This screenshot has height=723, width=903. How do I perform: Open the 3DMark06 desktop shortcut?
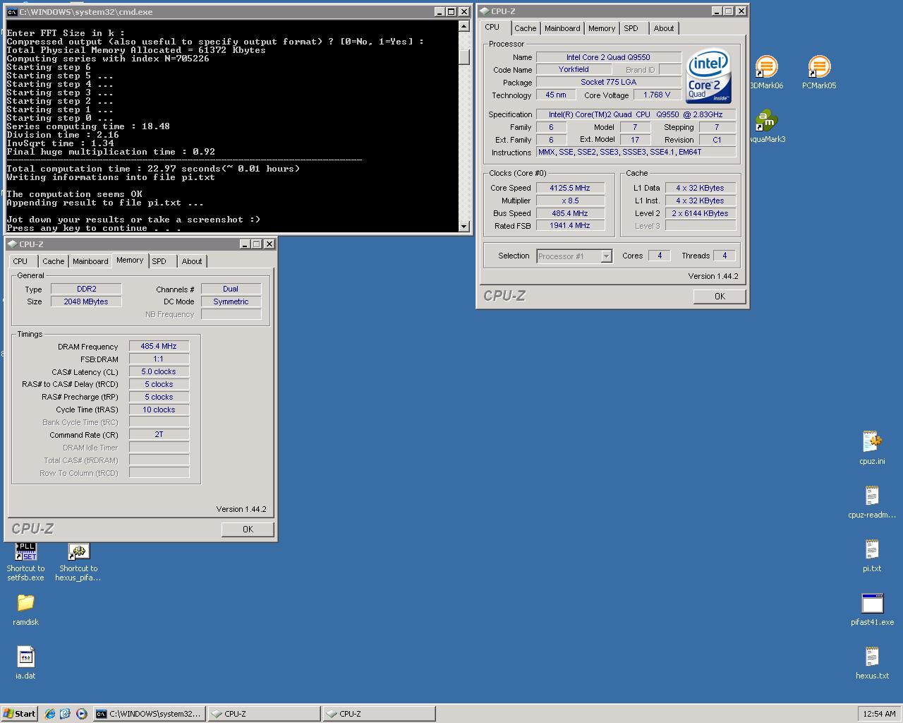(766, 68)
